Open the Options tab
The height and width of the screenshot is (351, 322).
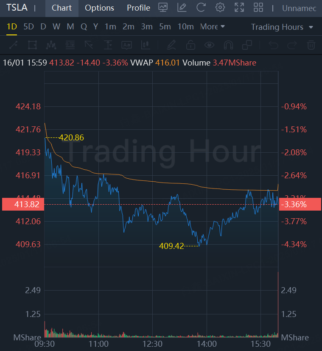99,8
